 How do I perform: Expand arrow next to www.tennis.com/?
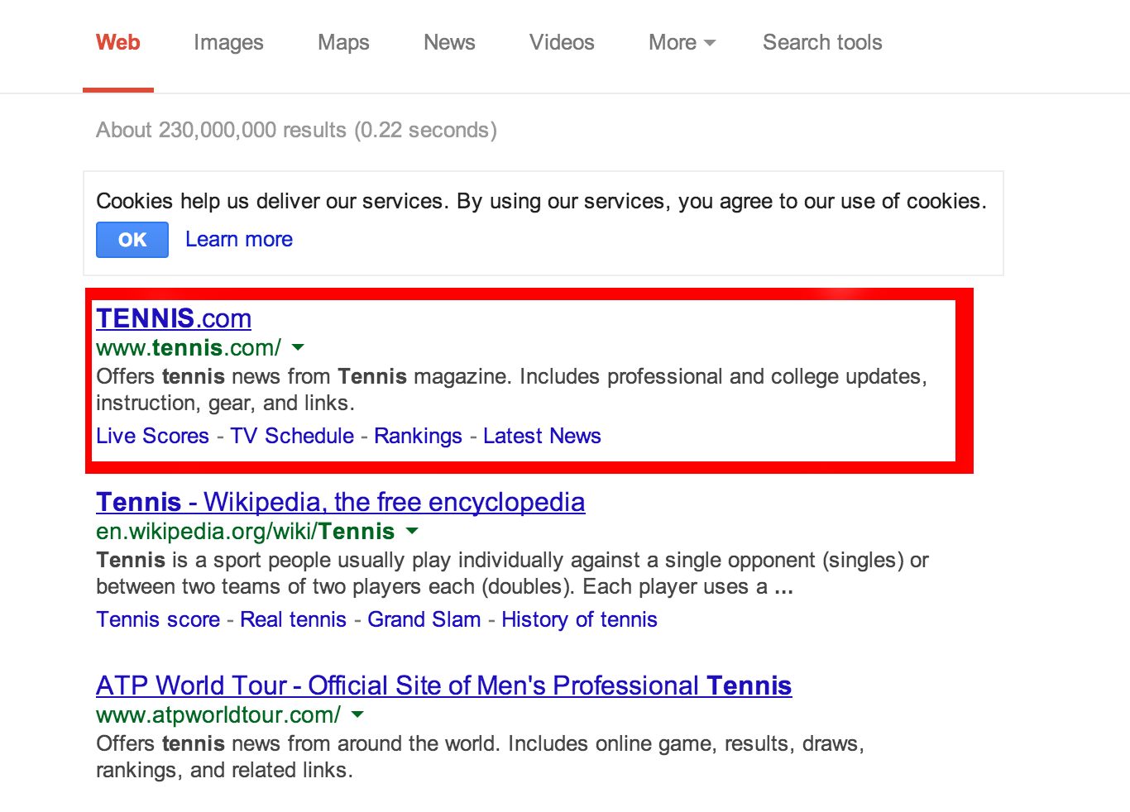pyautogui.click(x=299, y=347)
